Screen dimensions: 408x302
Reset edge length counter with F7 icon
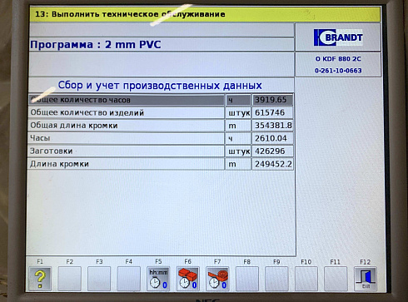click(217, 279)
